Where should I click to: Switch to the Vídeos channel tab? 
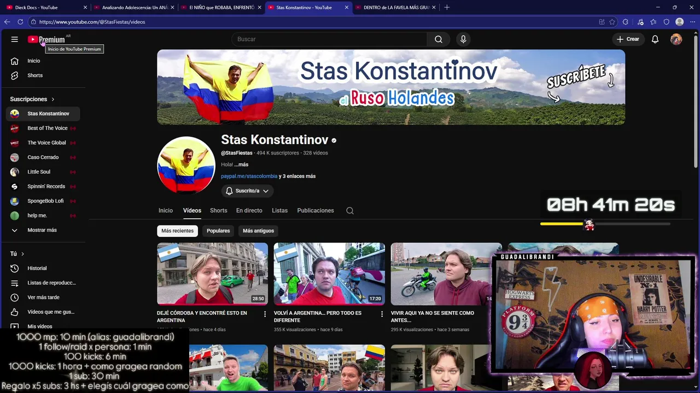(x=192, y=211)
